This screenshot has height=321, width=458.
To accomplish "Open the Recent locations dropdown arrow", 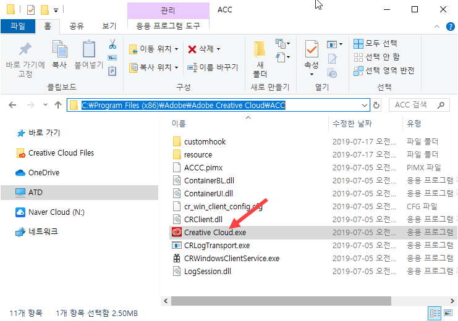I will click(x=45, y=105).
